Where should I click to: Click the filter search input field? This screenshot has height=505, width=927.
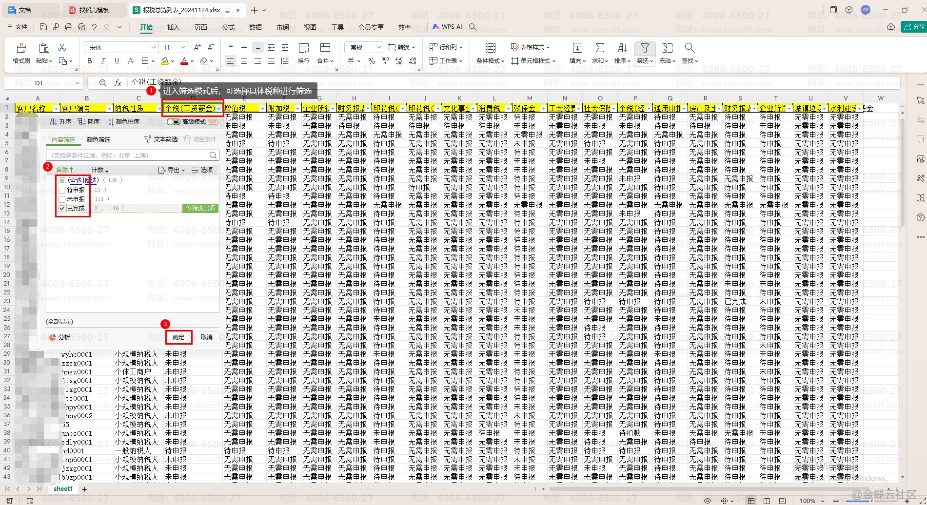click(128, 155)
